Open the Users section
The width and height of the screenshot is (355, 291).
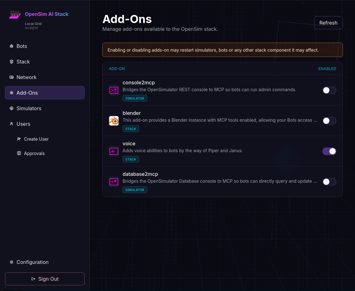[45, 124]
